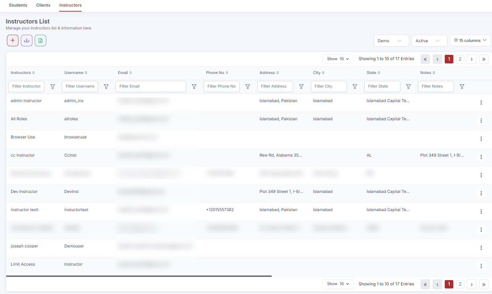The height and width of the screenshot is (294, 492).
Task: Go to page 2 in top pagination
Action: (460, 59)
